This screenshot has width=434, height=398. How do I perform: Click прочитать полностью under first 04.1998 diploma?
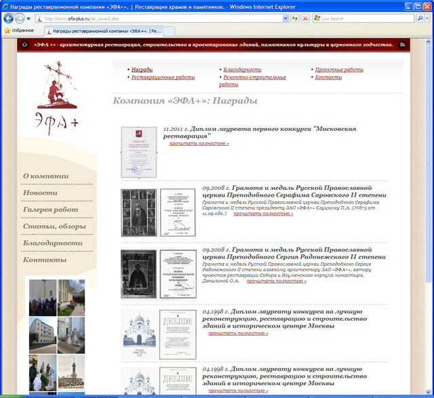pos(238,333)
